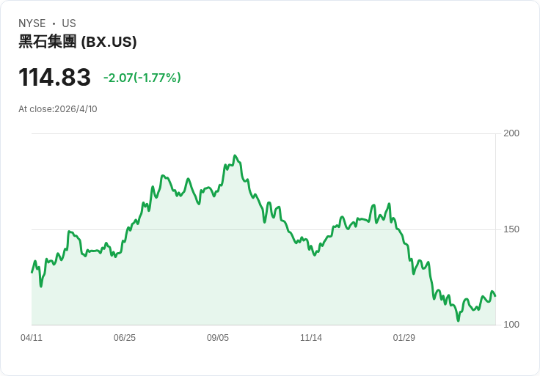Click the 200 y-axis label

(x=511, y=133)
